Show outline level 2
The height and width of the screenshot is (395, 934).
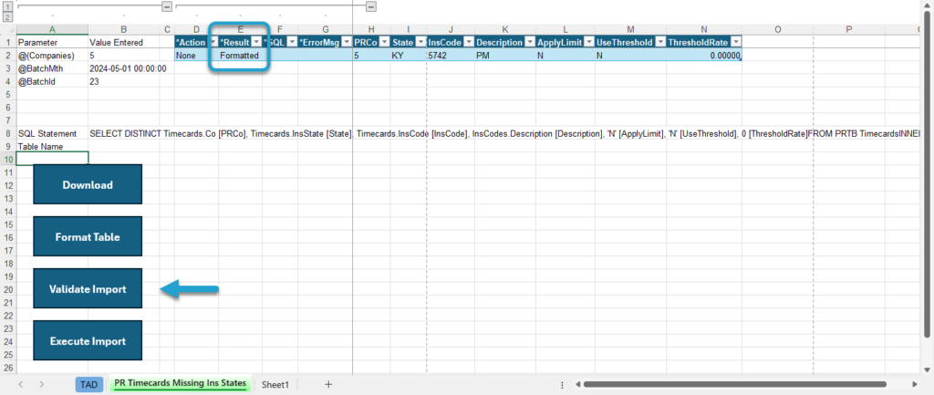7,16
